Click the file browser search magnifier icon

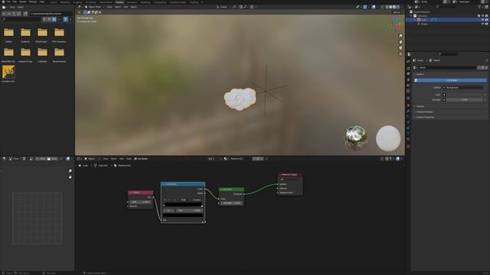[x=4, y=19]
